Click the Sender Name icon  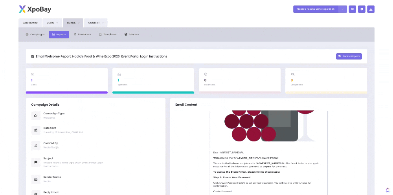[x=36, y=179]
